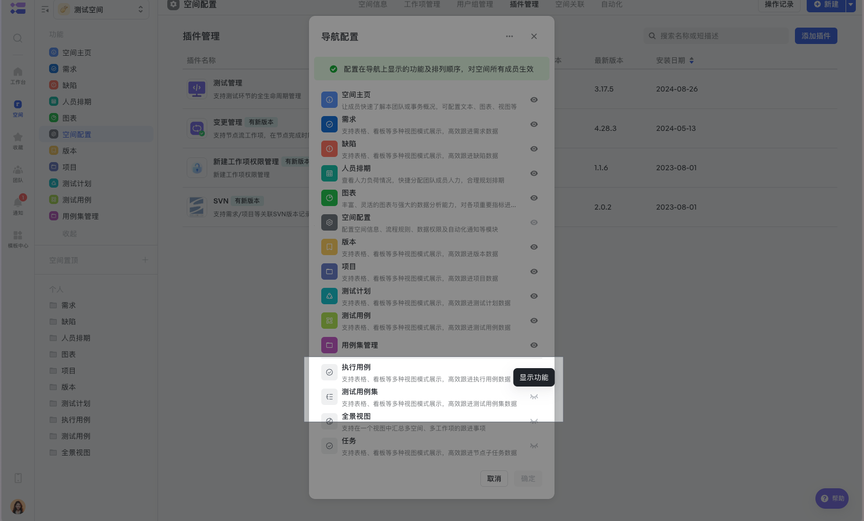Click the 测试计划 icon in dialog
The height and width of the screenshot is (521, 864).
click(329, 296)
